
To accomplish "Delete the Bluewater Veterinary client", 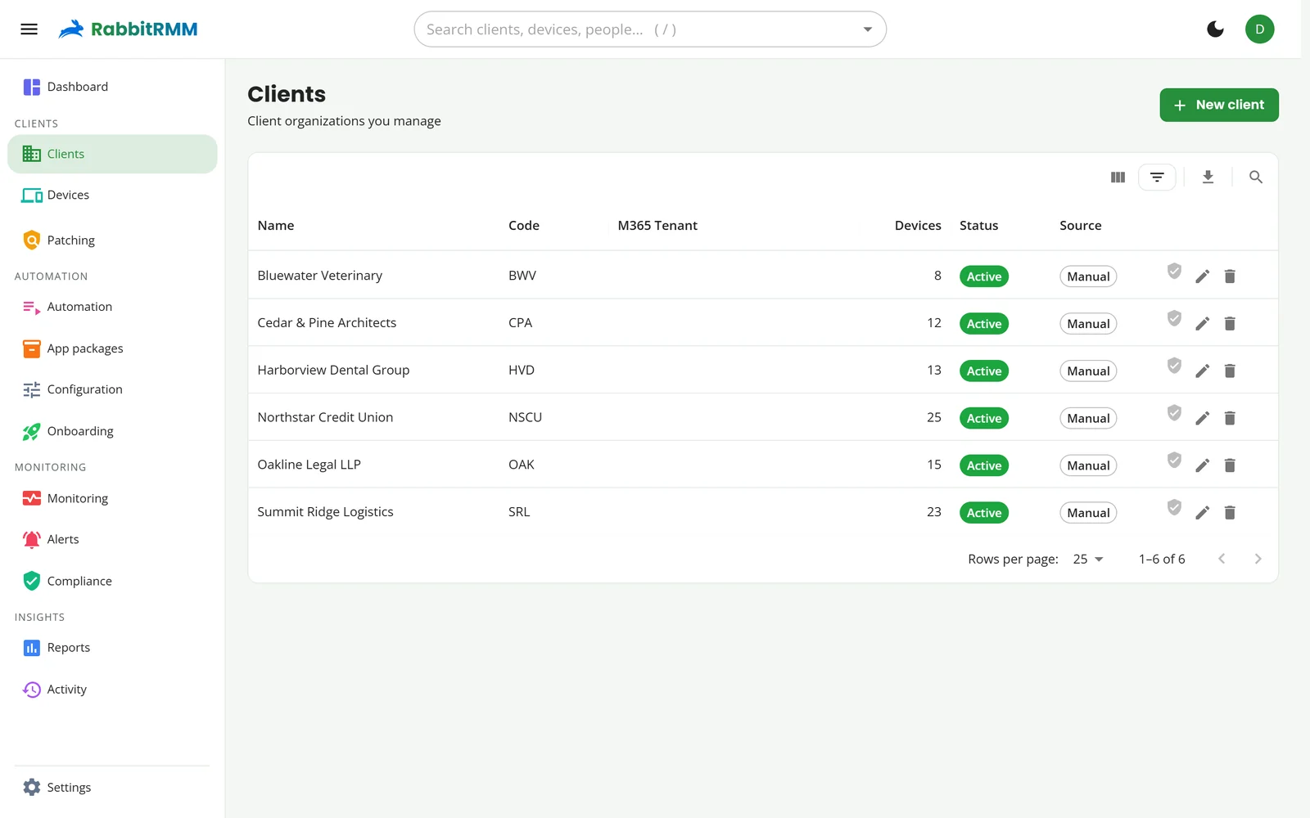I will click(x=1229, y=276).
